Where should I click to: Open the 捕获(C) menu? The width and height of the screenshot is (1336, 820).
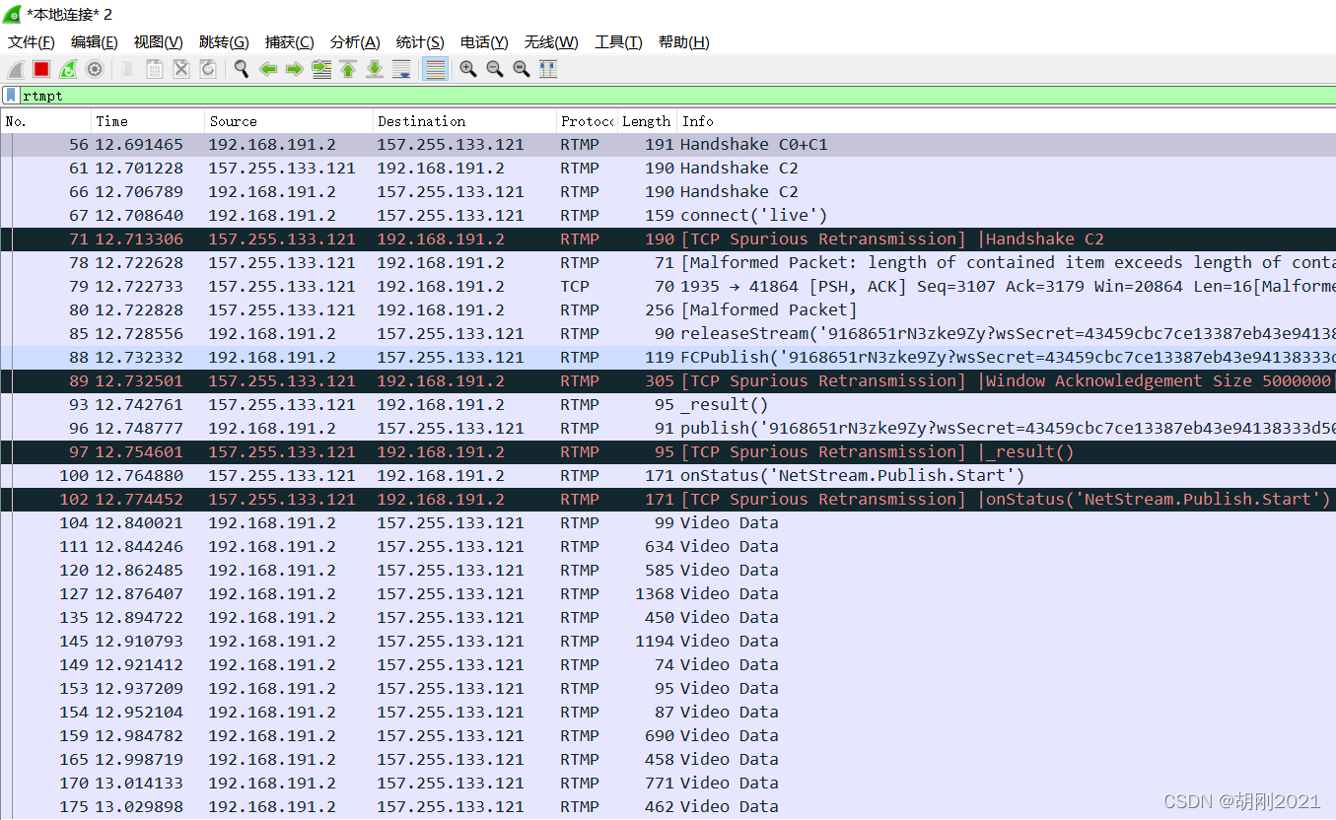coord(289,42)
